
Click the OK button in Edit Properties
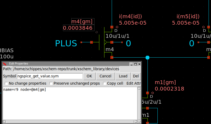tap(89, 76)
